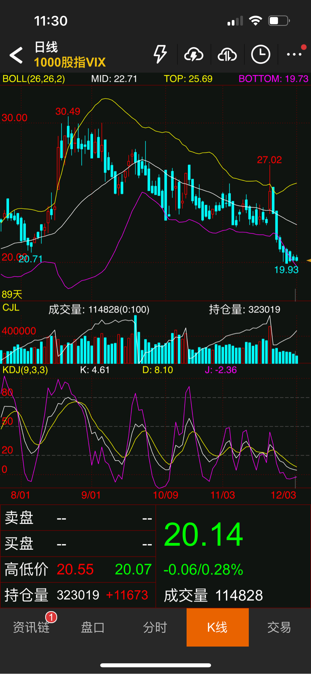Tap the battery status icon
The height and width of the screenshot is (674, 311).
click(x=279, y=21)
